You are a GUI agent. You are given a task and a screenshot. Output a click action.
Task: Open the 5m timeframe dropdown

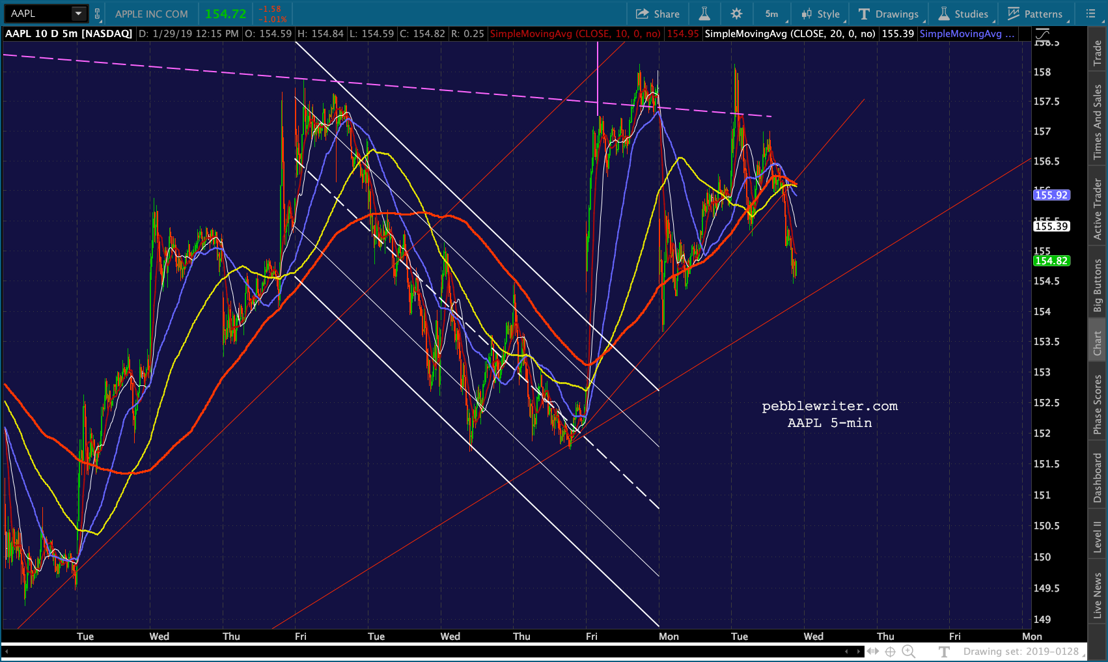773,14
